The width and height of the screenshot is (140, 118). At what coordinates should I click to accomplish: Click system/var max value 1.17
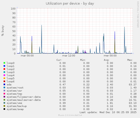(133, 91)
